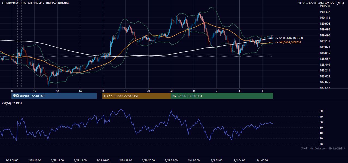Click the 189.073 price axis label
The width and height of the screenshot is (348, 163).
click(x=325, y=47)
